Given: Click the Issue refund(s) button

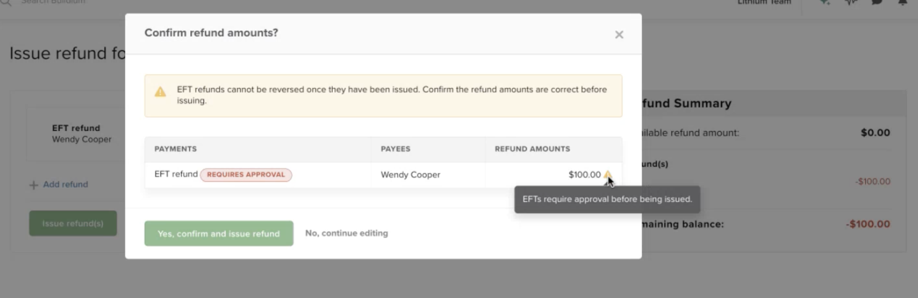Looking at the screenshot, I should (73, 223).
